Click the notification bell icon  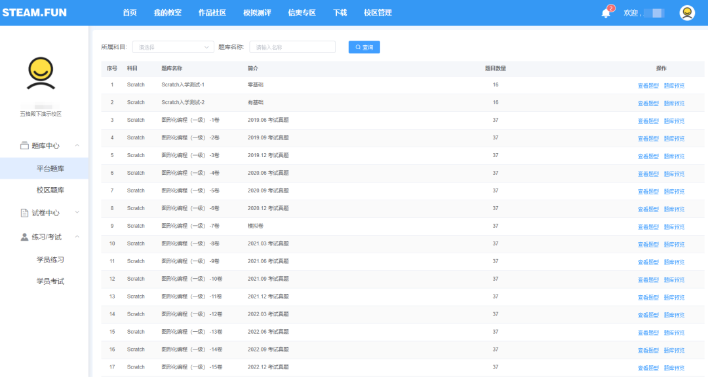click(606, 13)
